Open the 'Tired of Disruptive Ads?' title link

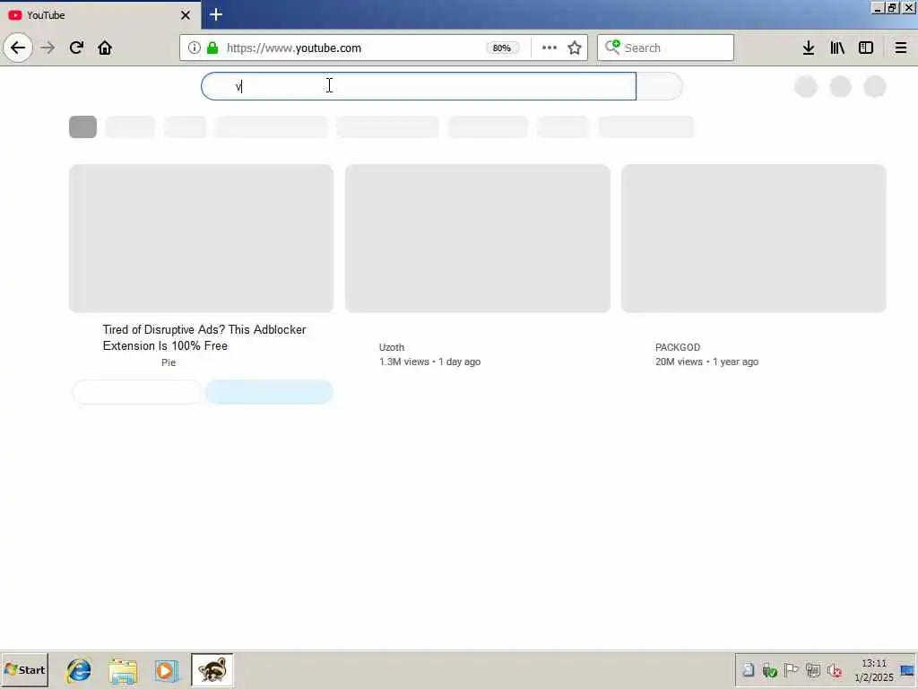pyautogui.click(x=204, y=337)
